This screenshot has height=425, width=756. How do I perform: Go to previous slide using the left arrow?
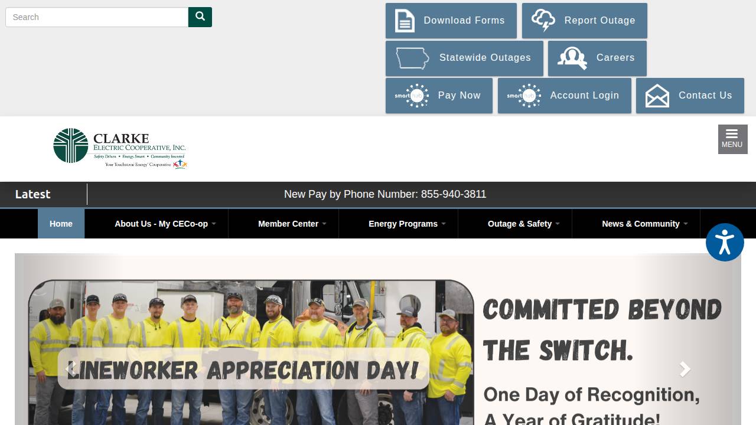click(x=71, y=368)
